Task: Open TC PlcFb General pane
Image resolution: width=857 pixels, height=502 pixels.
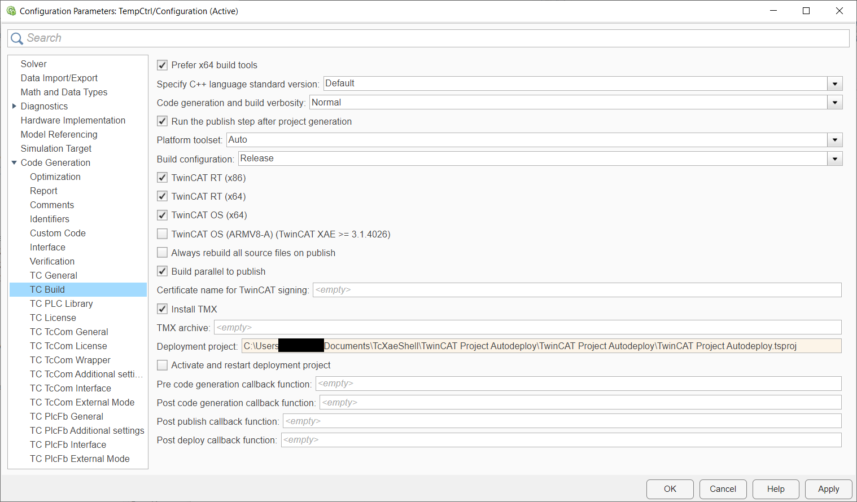Action: point(67,416)
